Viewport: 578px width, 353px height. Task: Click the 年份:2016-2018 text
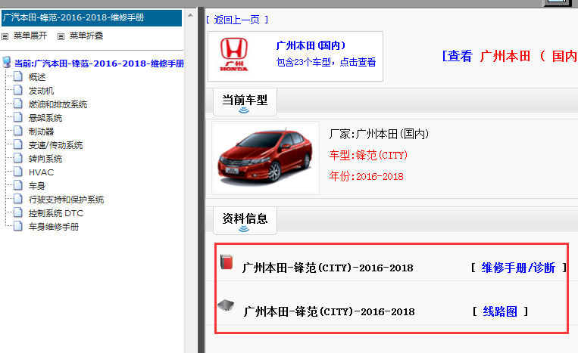(366, 177)
